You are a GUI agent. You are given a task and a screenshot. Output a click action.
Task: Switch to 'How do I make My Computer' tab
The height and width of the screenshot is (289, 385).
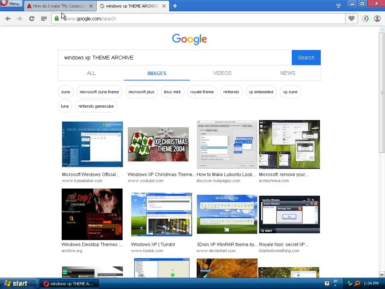click(x=59, y=6)
